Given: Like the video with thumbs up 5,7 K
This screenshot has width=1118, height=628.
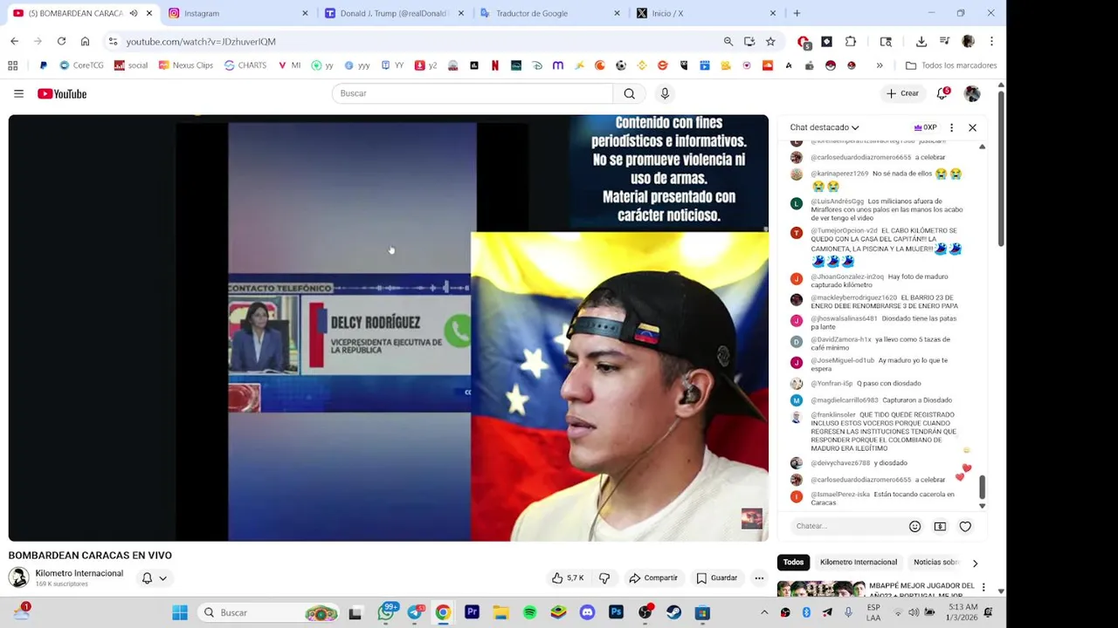Looking at the screenshot, I should pos(567,577).
